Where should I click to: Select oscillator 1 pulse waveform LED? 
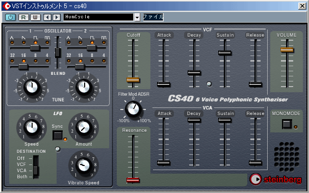pyautogui.click(x=47, y=42)
